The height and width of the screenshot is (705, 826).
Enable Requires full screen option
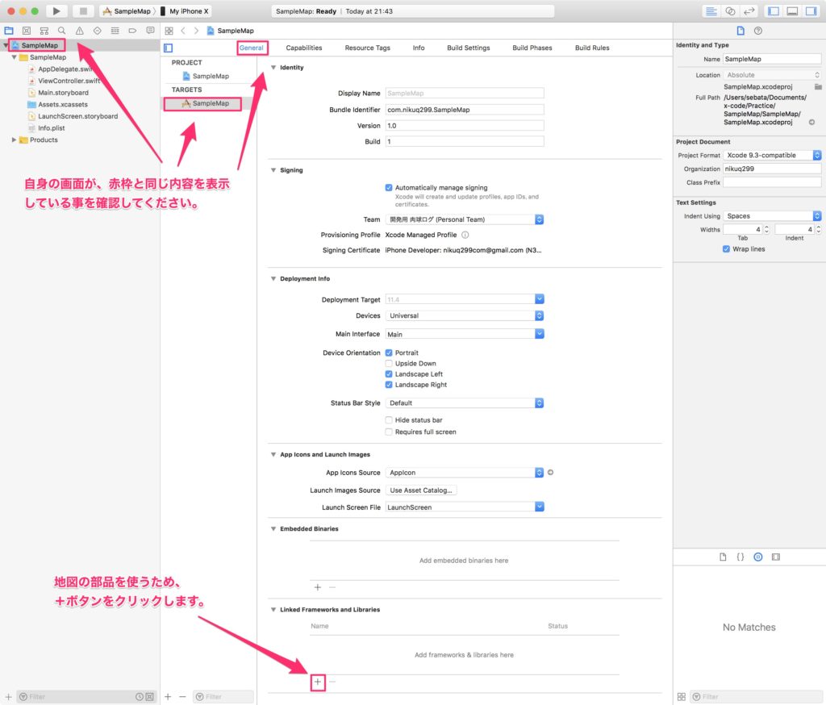tap(389, 432)
